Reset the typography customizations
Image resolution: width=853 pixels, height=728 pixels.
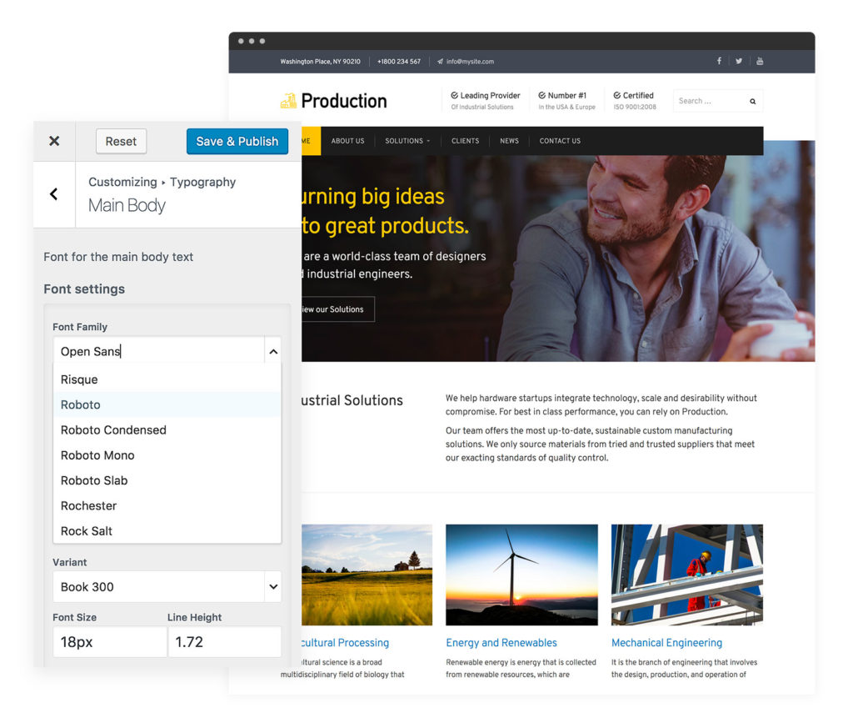pyautogui.click(x=121, y=141)
